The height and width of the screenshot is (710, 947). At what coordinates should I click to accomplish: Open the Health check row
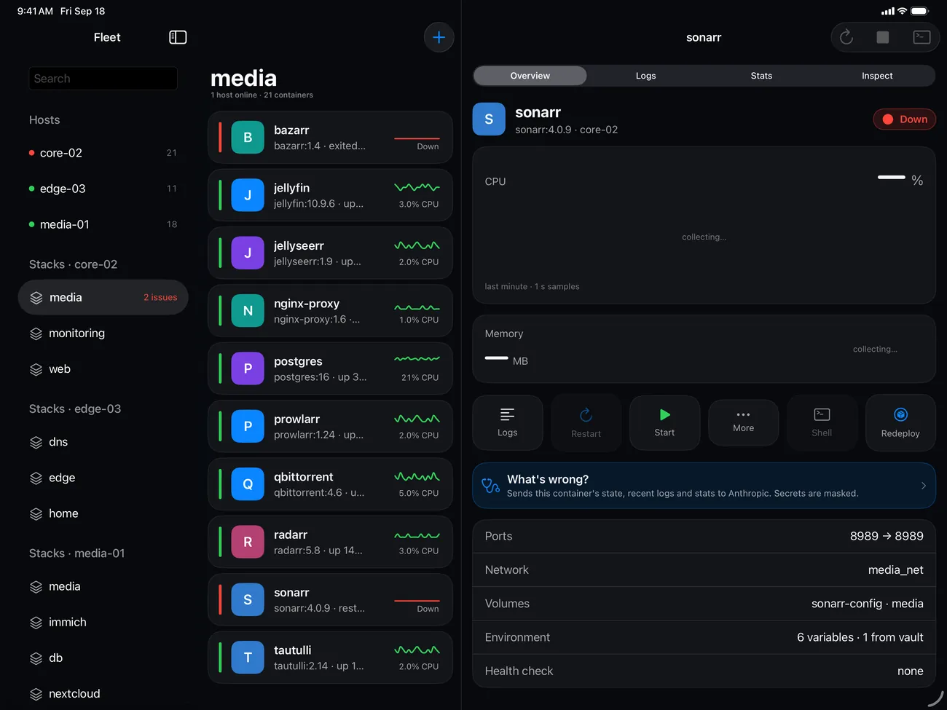click(704, 671)
